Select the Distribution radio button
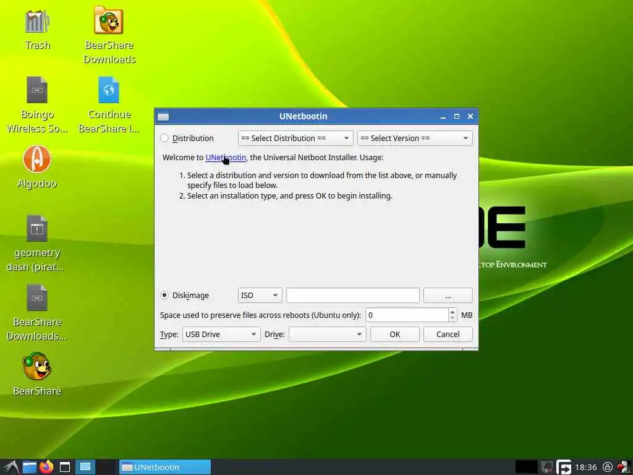 tap(164, 138)
